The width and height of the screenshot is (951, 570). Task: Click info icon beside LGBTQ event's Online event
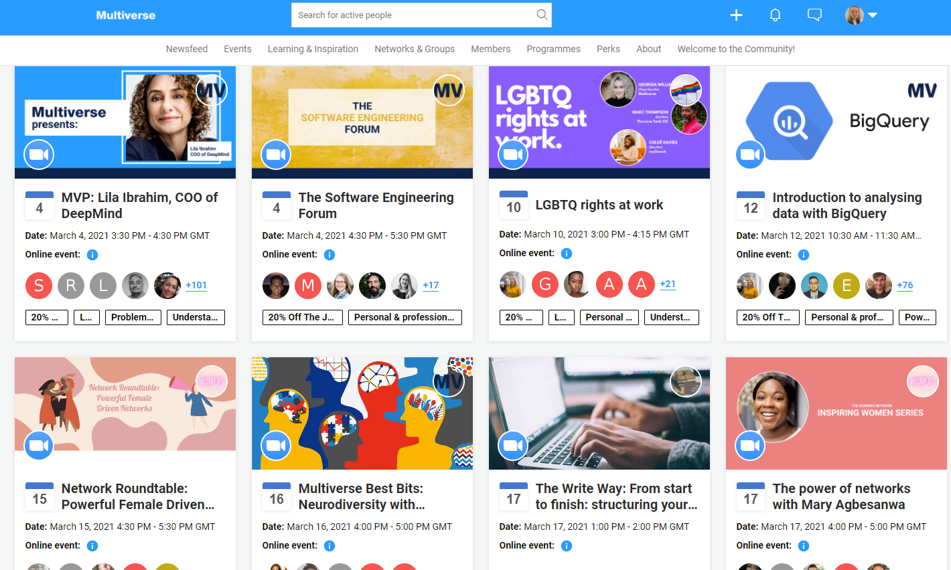[567, 254]
